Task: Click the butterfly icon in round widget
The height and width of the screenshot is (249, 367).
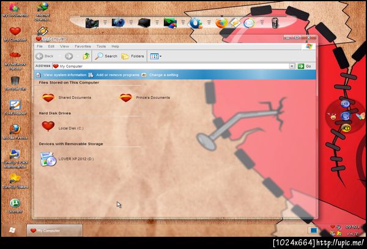Action: (360, 116)
